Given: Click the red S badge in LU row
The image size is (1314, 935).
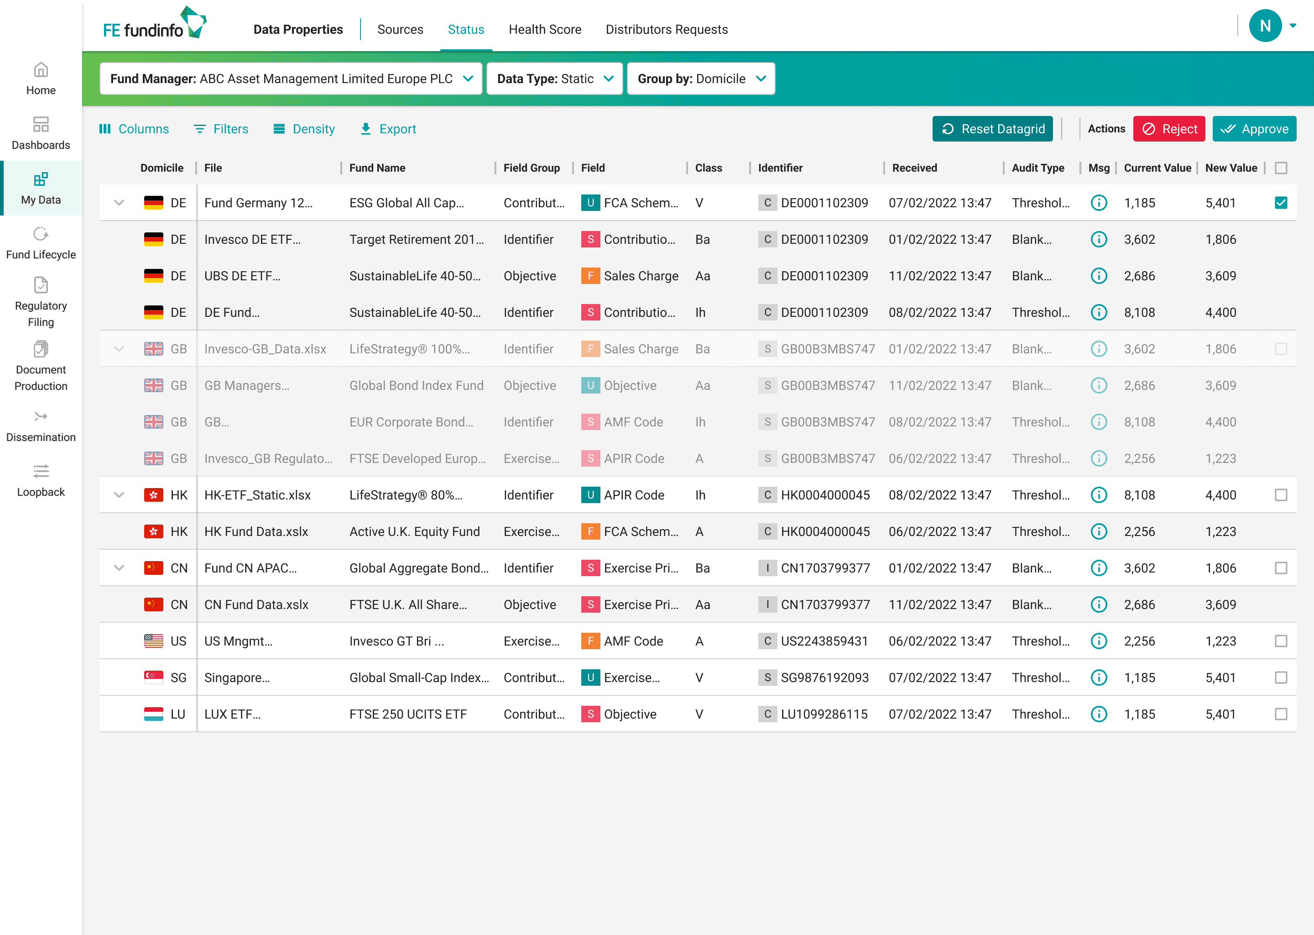Looking at the screenshot, I should (x=590, y=714).
